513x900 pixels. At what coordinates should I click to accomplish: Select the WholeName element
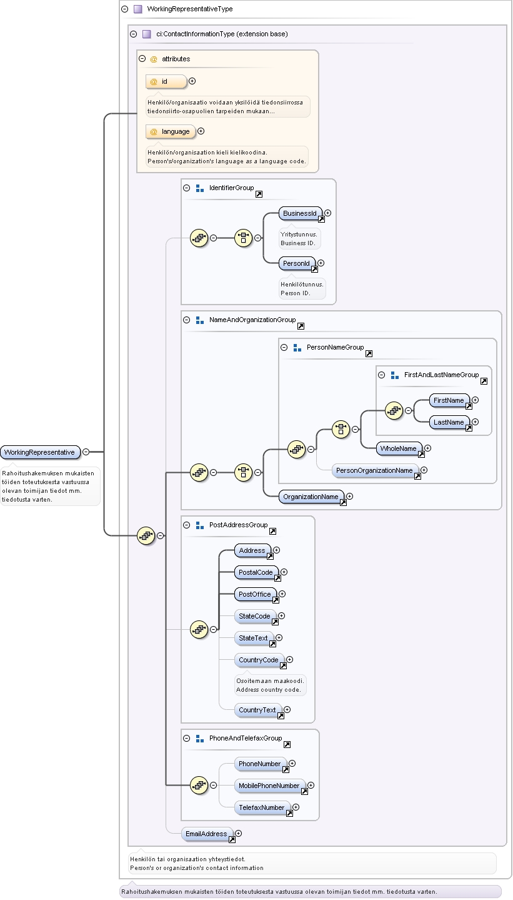[399, 448]
